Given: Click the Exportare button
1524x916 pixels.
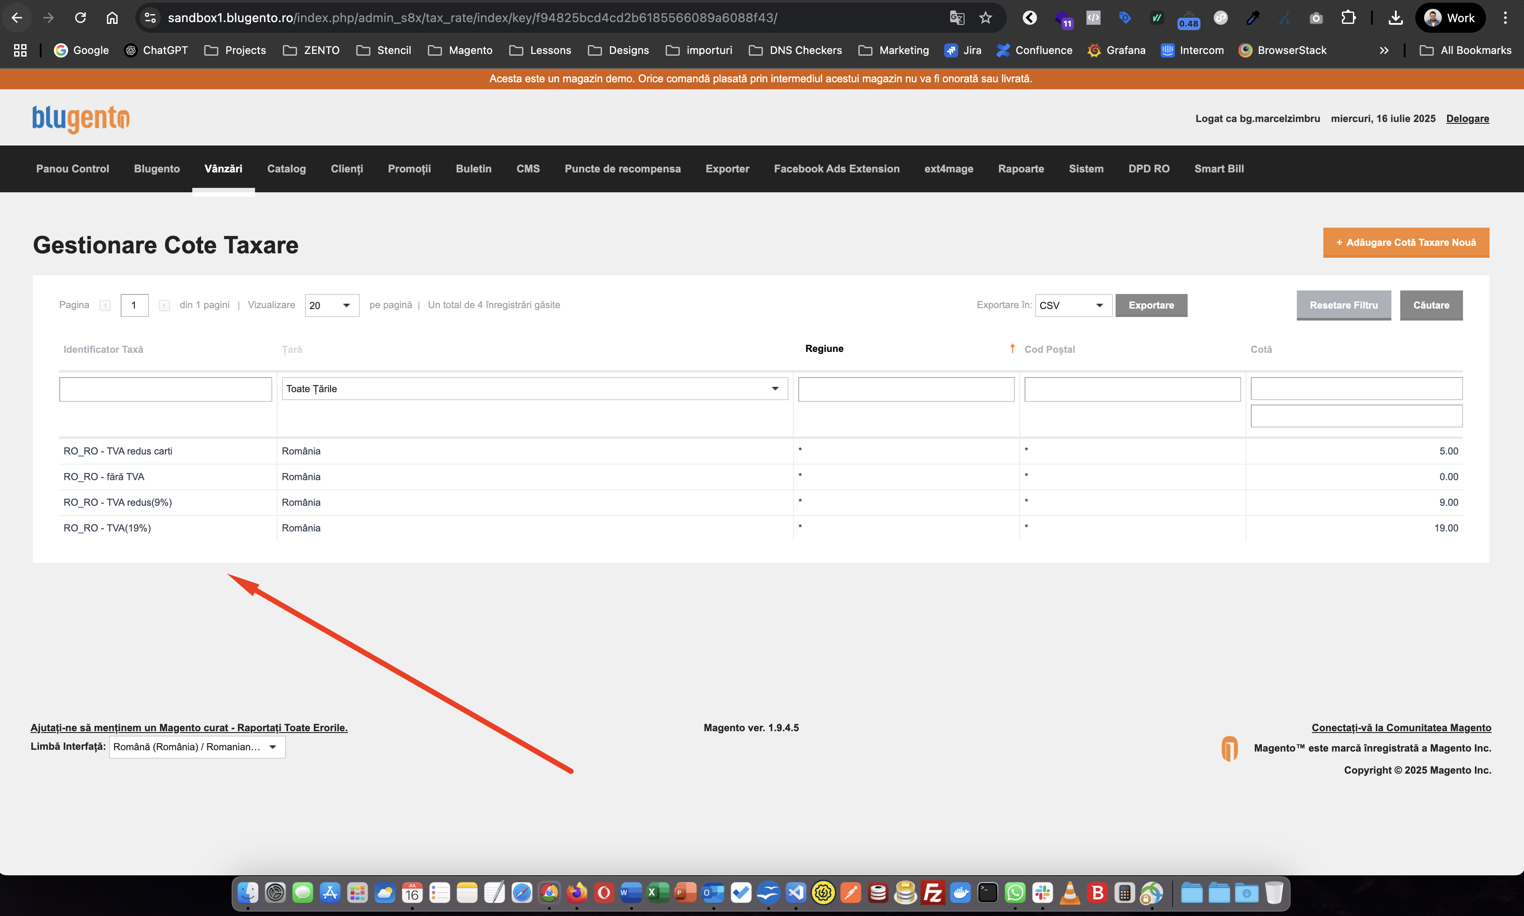Looking at the screenshot, I should point(1151,305).
